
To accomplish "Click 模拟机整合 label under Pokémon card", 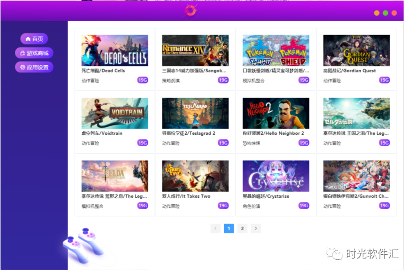I will [x=253, y=81].
